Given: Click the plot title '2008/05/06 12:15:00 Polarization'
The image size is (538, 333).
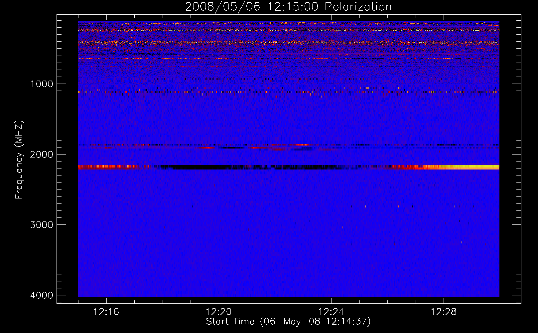Looking at the screenshot, I should 288,7.
